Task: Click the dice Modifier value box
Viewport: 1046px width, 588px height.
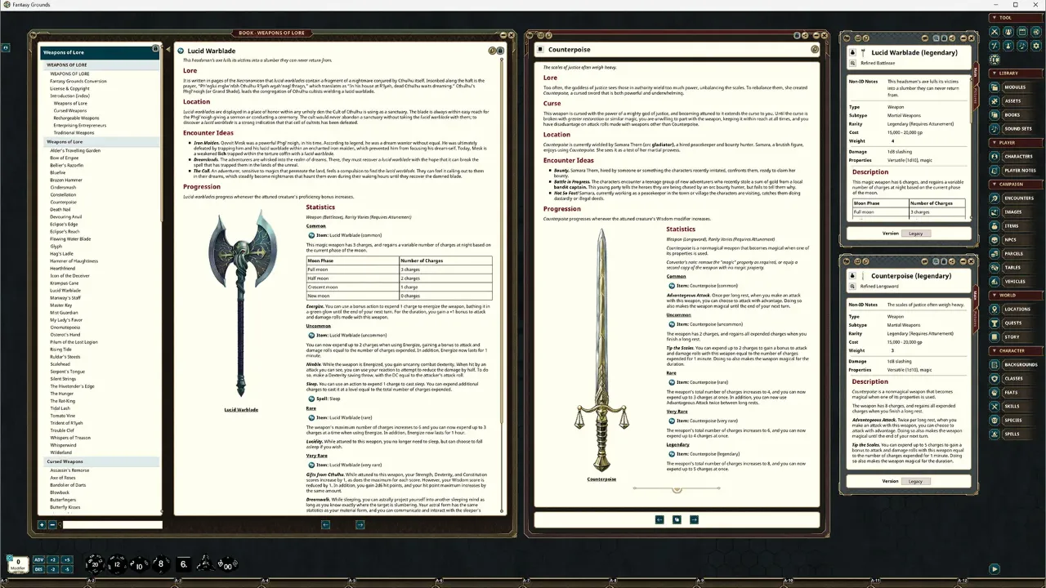Action: (18, 564)
